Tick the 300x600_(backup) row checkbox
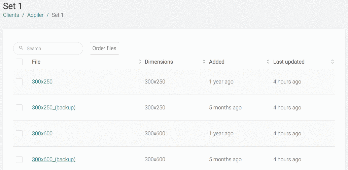348x170 pixels. pyautogui.click(x=19, y=160)
